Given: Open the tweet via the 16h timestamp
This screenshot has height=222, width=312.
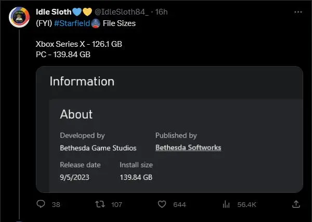Looking at the screenshot, I should (x=161, y=11).
